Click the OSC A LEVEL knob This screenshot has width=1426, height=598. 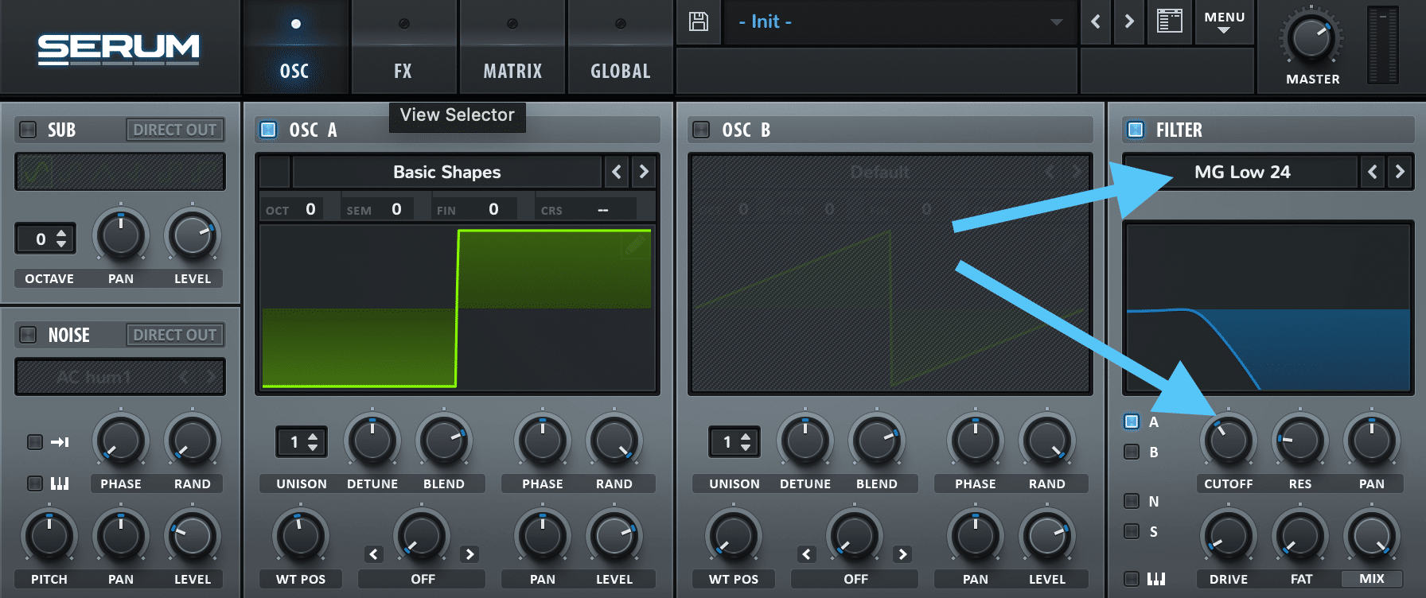(614, 537)
